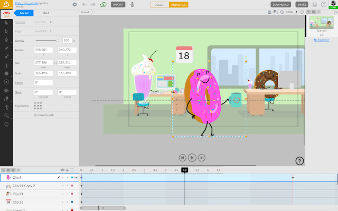Click the cloud save icon
Viewport: 338px width, 211px height.
[x=102, y=5]
